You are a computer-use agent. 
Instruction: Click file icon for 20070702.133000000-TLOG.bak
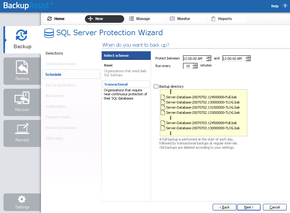click(163, 113)
